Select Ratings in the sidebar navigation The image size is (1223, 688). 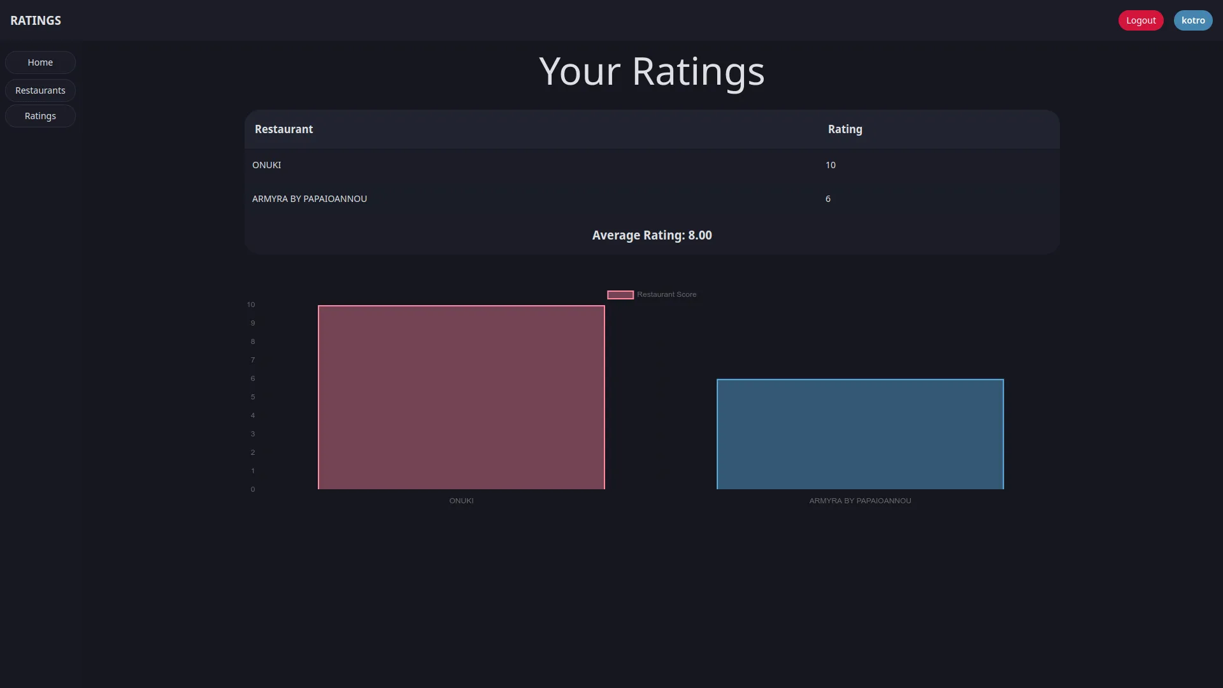point(40,115)
